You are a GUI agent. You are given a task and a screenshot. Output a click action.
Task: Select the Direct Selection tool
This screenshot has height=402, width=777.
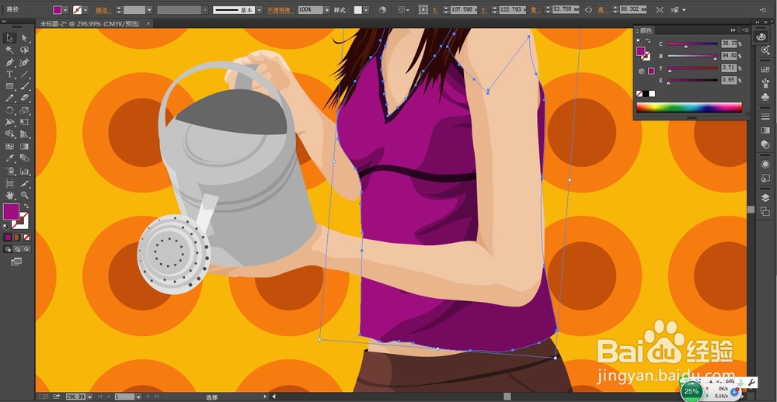click(x=24, y=38)
